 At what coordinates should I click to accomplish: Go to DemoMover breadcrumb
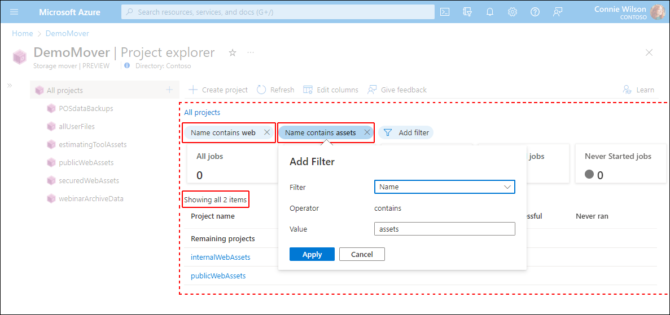point(68,33)
